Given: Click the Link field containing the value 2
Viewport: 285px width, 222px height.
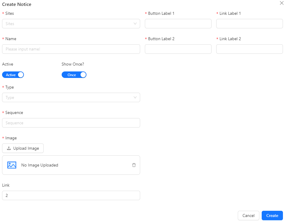Looking at the screenshot, I should (x=71, y=195).
